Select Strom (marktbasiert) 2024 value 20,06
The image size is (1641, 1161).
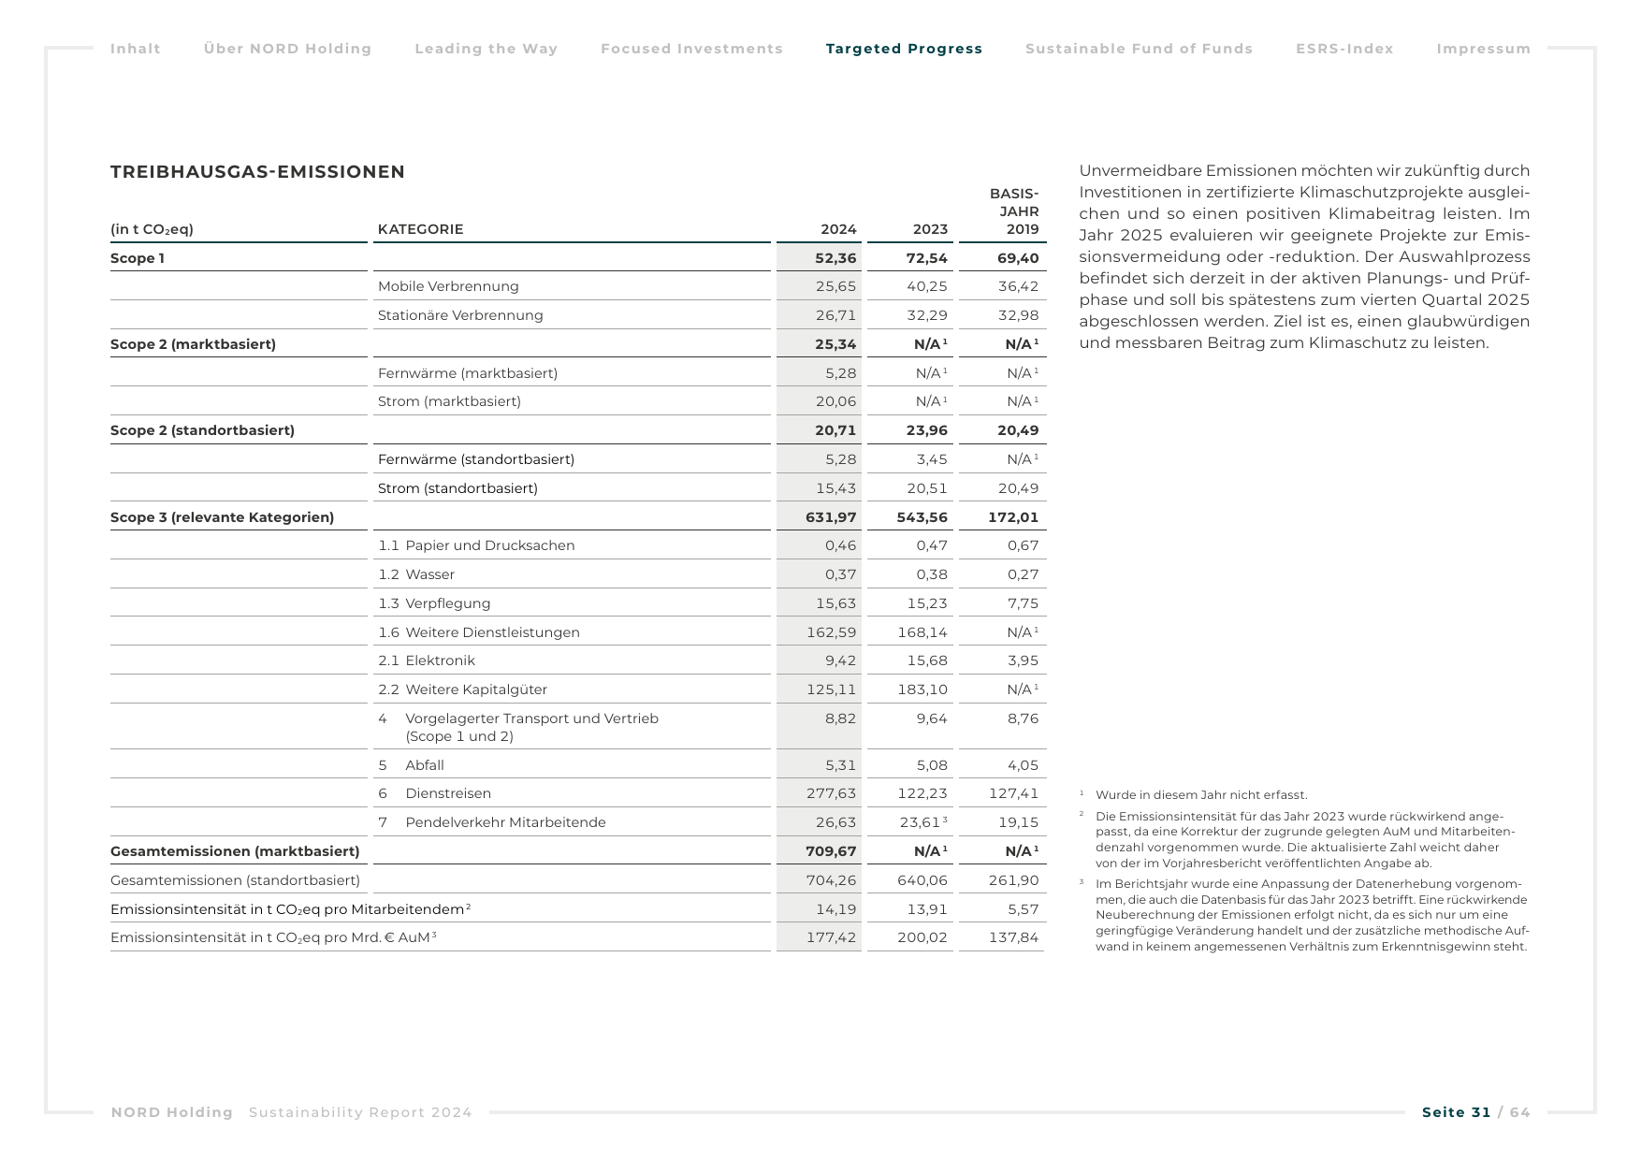tap(835, 401)
